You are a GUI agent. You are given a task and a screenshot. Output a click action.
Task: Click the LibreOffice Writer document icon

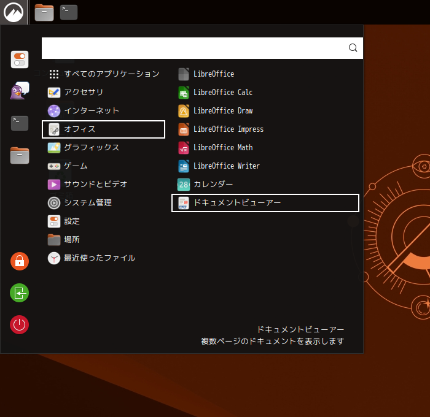click(x=184, y=166)
